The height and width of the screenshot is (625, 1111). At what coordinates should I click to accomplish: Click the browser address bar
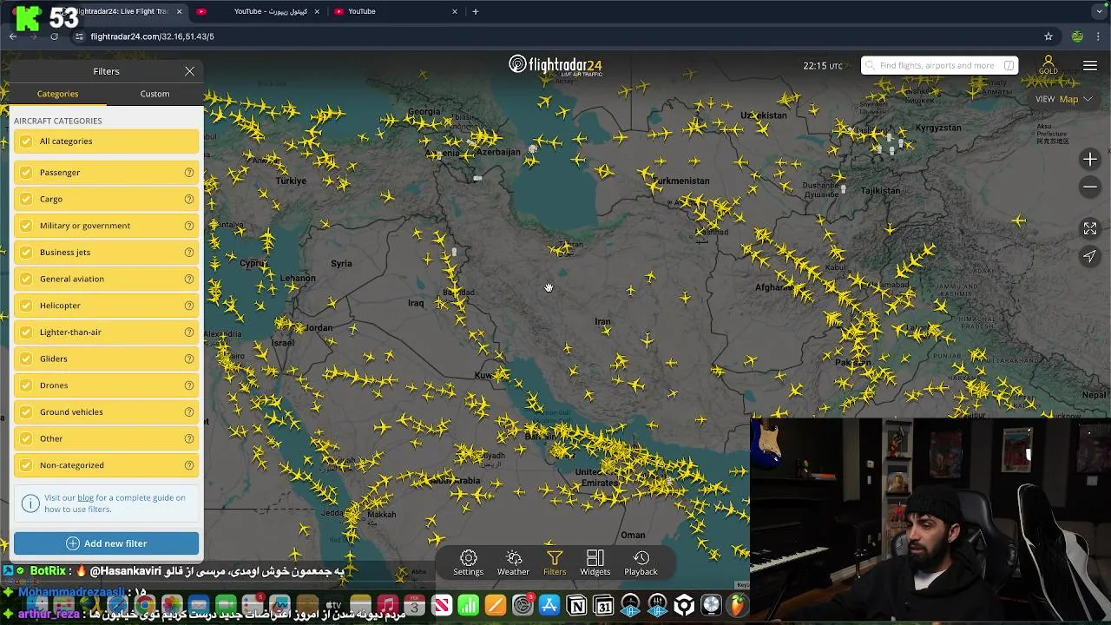click(x=555, y=36)
